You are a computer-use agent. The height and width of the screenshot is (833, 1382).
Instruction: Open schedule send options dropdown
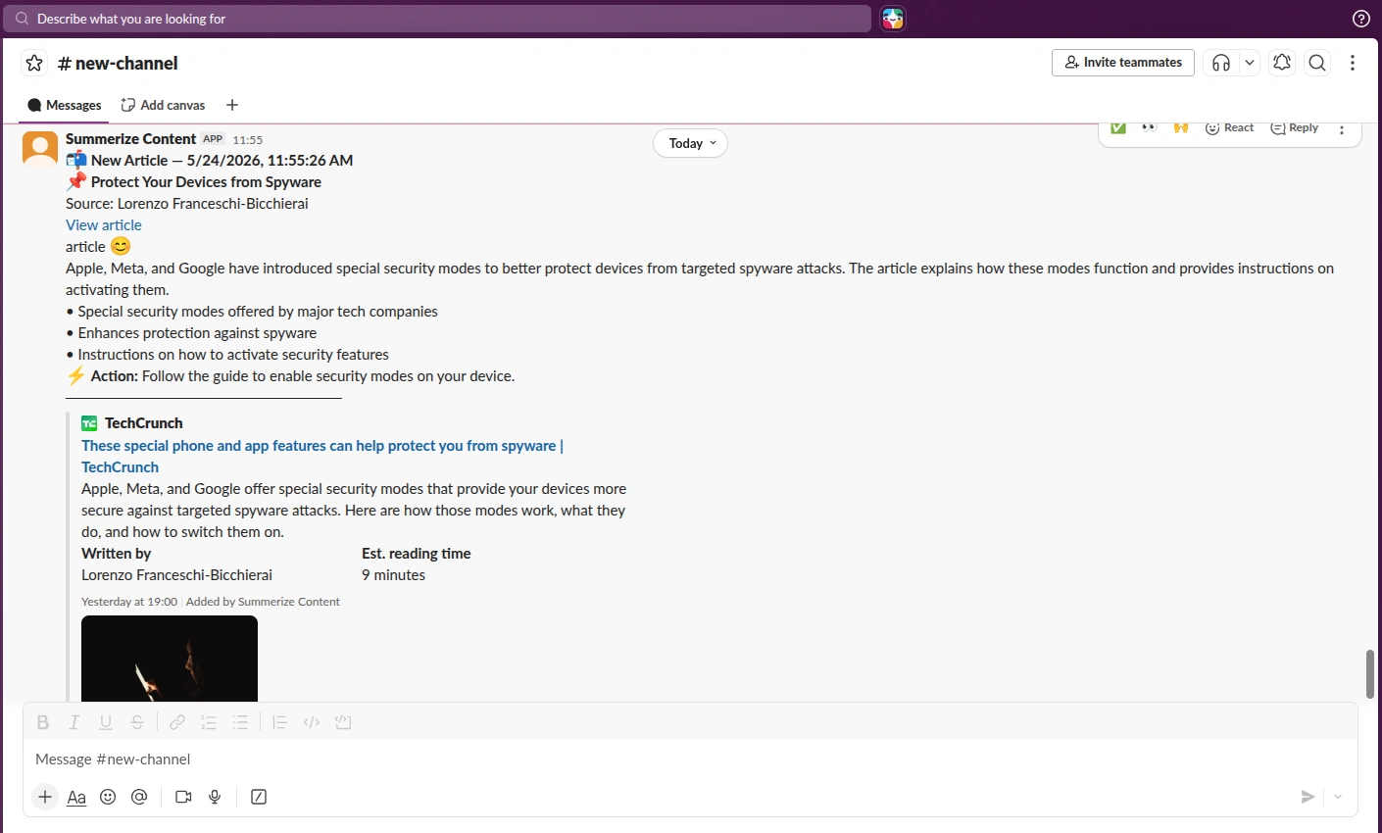click(x=1338, y=797)
